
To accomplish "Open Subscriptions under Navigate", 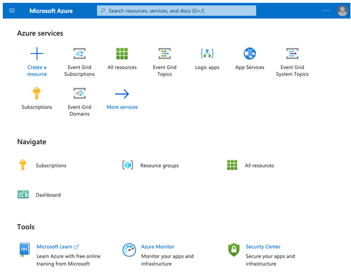I will (51, 165).
